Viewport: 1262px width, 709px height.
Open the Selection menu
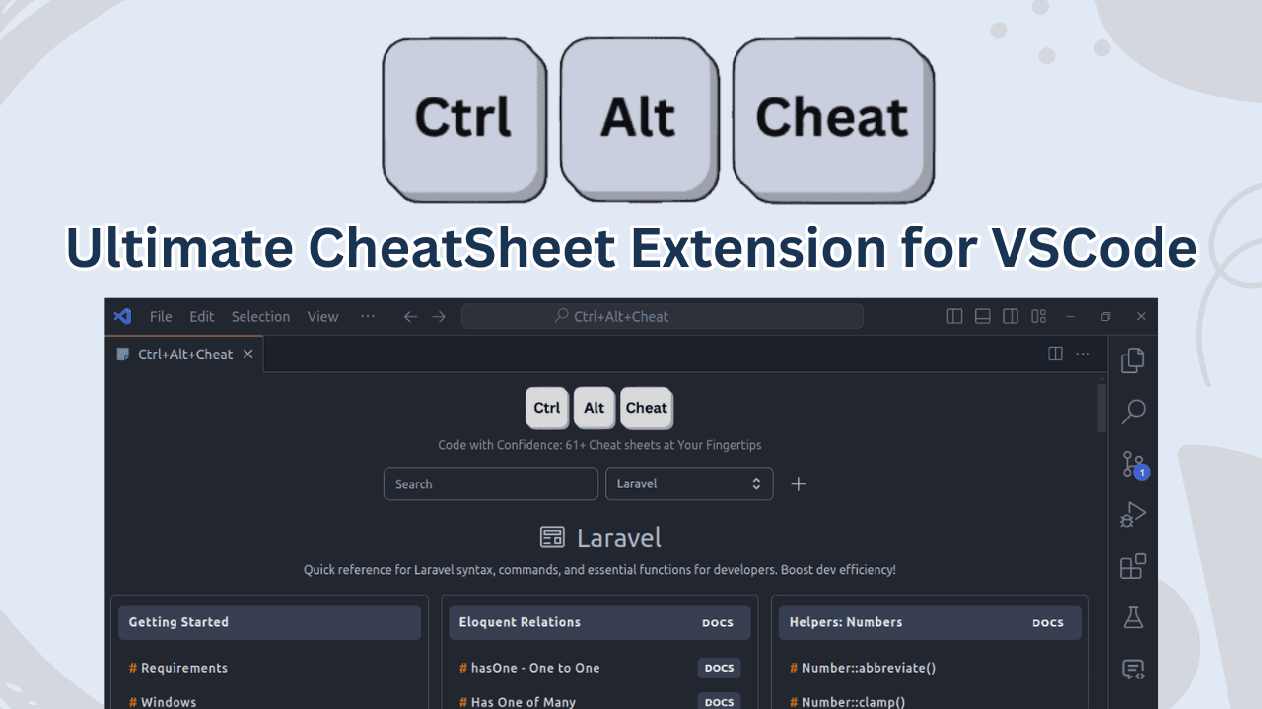pos(260,316)
